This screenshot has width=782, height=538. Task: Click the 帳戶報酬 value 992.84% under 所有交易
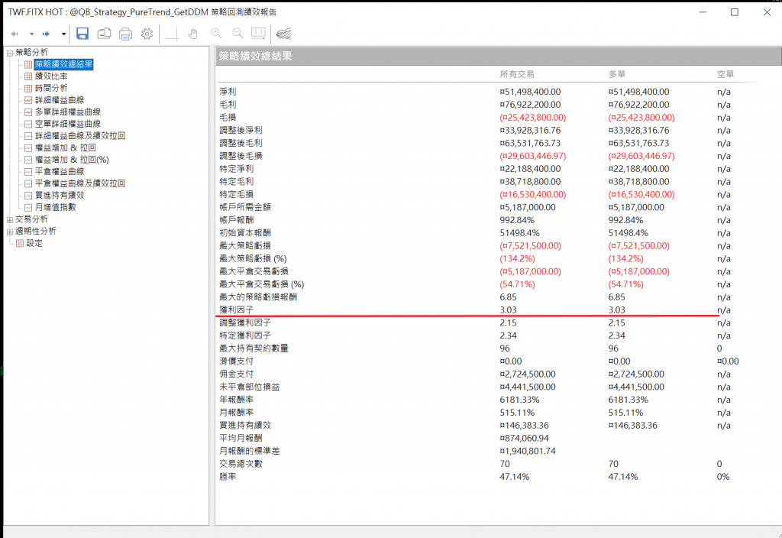pyautogui.click(x=517, y=220)
